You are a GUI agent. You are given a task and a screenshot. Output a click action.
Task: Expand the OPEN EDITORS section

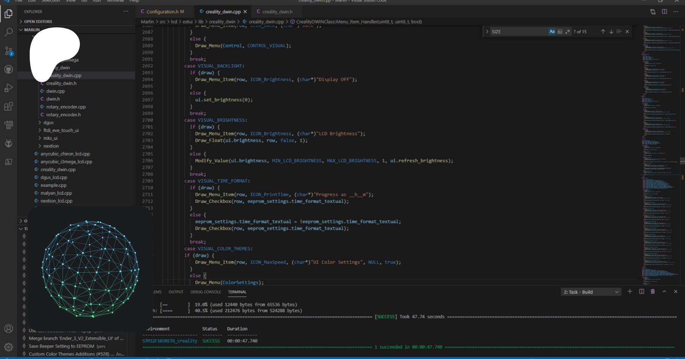[38, 22]
